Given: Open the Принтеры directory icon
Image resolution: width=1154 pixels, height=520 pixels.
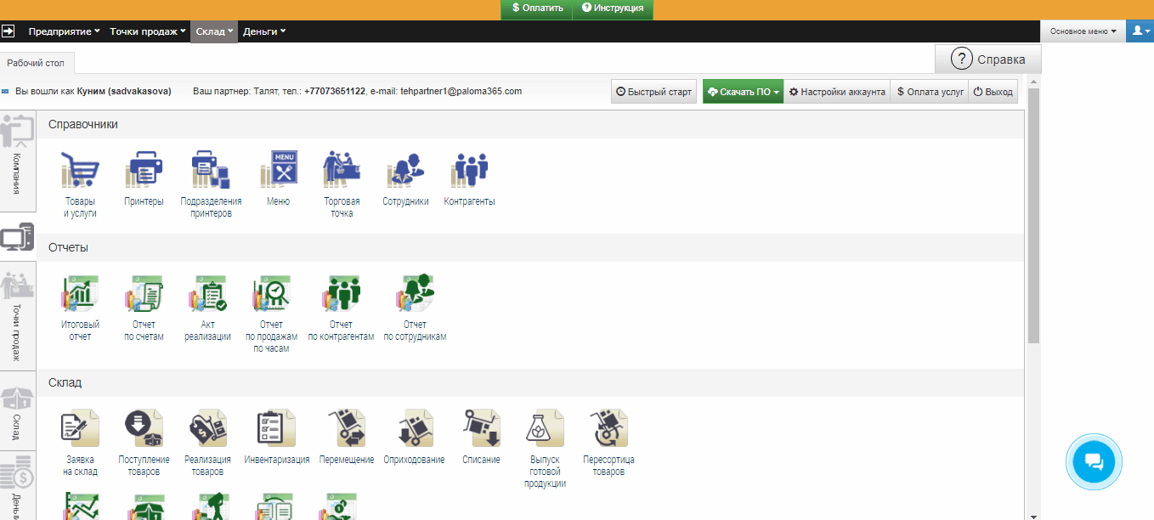Looking at the screenshot, I should tap(144, 171).
